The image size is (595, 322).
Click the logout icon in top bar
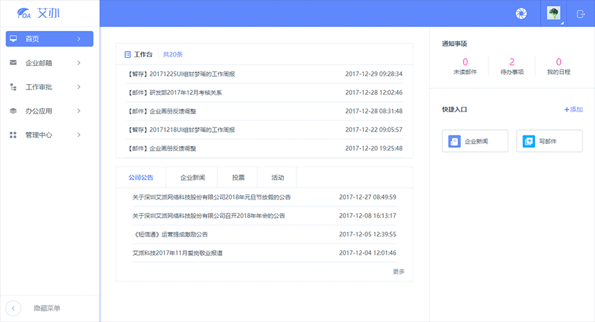click(581, 13)
